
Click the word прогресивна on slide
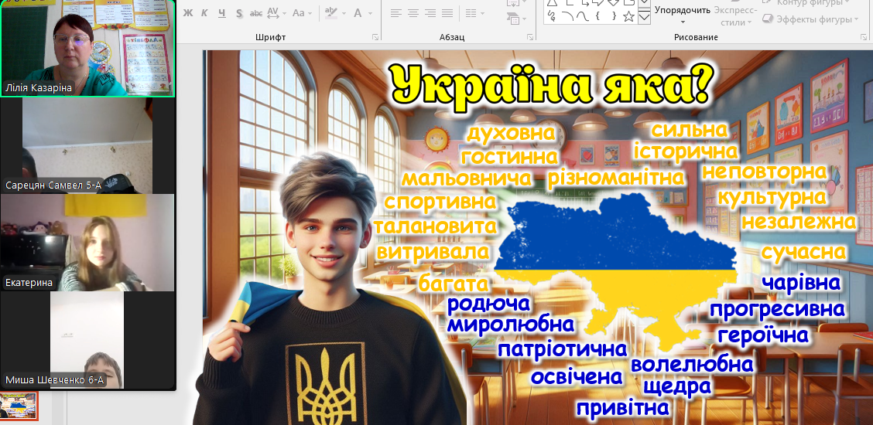(x=777, y=309)
